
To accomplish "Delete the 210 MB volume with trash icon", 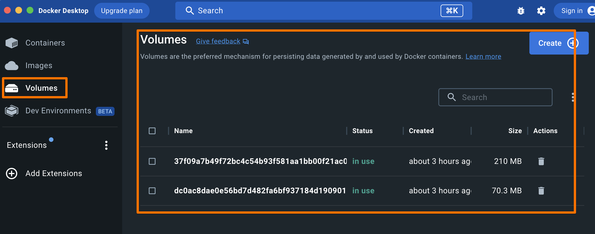I will (541, 161).
